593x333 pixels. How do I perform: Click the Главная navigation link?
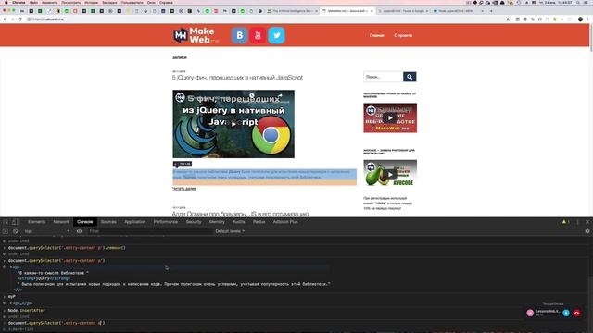[x=377, y=35]
